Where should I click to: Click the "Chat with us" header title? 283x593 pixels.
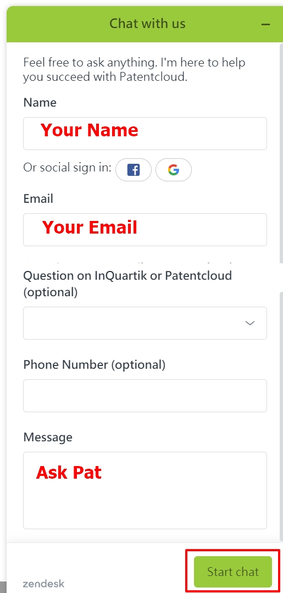(x=148, y=24)
